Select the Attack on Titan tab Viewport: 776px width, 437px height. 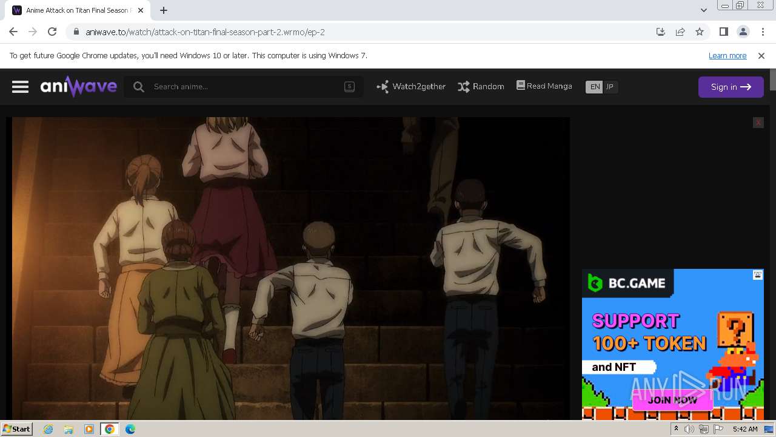[x=79, y=10]
